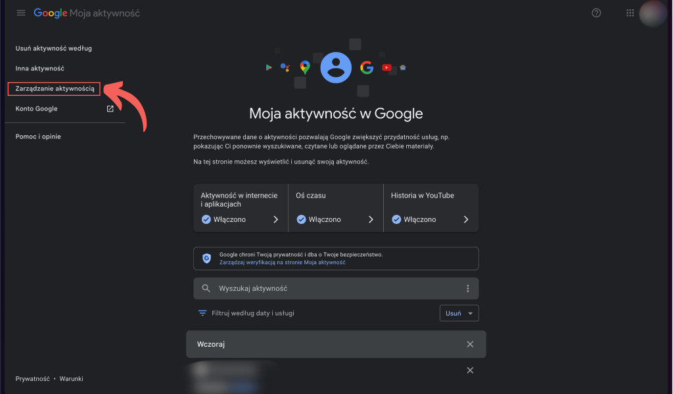
Task: Select Zarządzanie aktywnością in sidebar
Action: coord(55,89)
